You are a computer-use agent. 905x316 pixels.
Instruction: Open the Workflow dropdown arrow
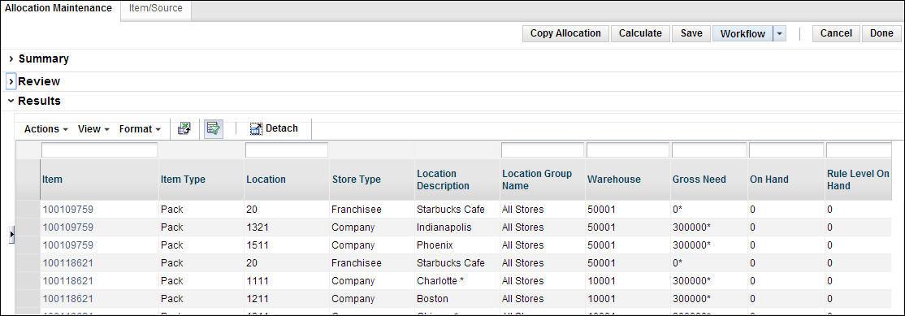point(780,33)
